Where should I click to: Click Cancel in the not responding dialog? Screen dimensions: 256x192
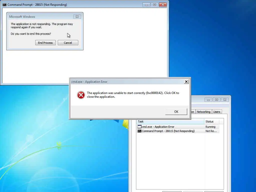[x=68, y=42]
